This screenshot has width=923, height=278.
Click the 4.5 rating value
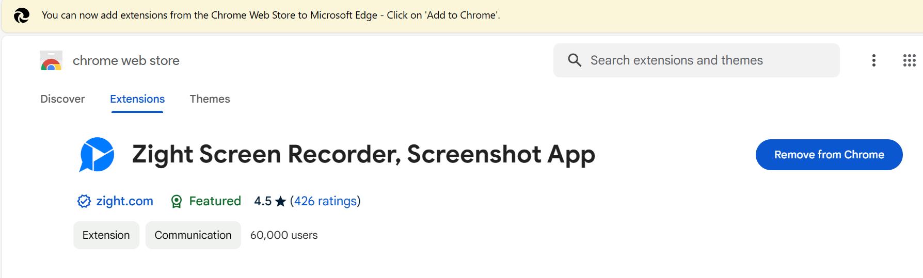click(x=263, y=201)
